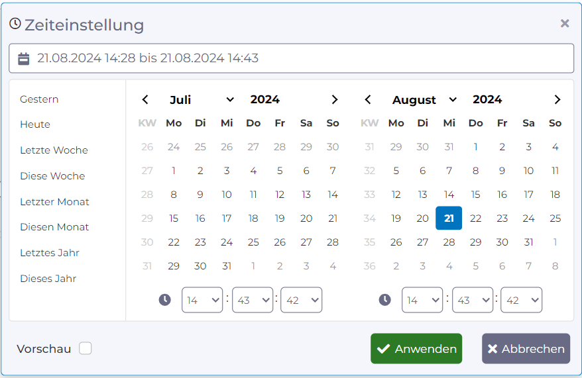Select the Heute preset

[35, 124]
